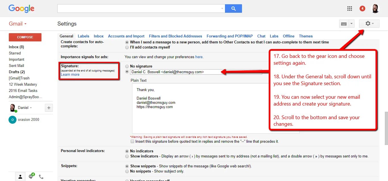Click the Google logo

[21, 9]
